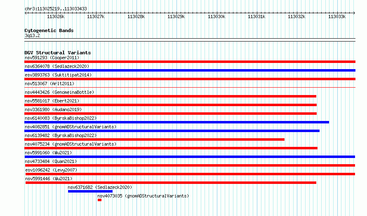Image resolution: width=367 pixels, height=216 pixels.
Task: Click nsv6371682 (Sedlazeck2020) label
Action: [x=100, y=187]
